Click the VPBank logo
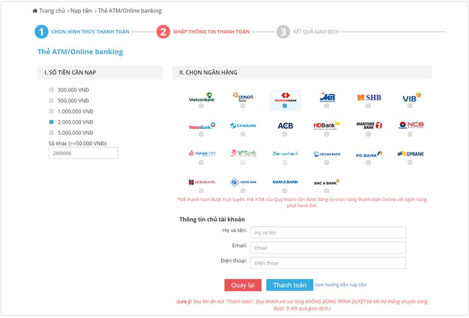This screenshot has height=318, width=469. (x=243, y=153)
